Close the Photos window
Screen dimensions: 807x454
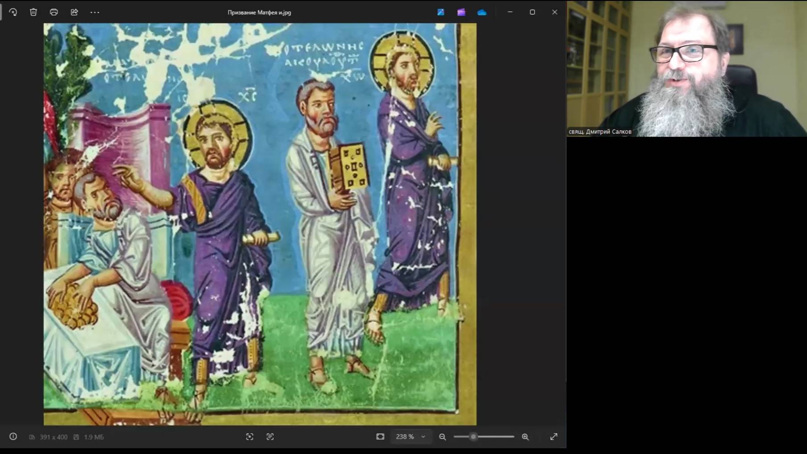coord(555,12)
